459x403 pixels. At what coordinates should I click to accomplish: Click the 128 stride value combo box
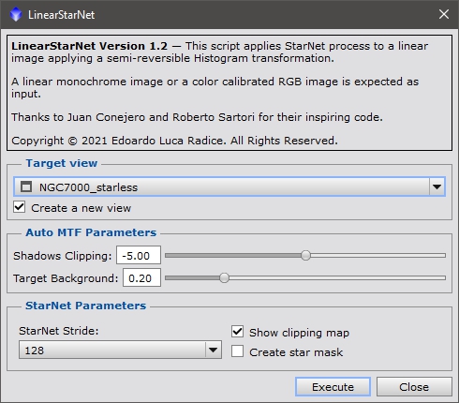[x=120, y=350]
